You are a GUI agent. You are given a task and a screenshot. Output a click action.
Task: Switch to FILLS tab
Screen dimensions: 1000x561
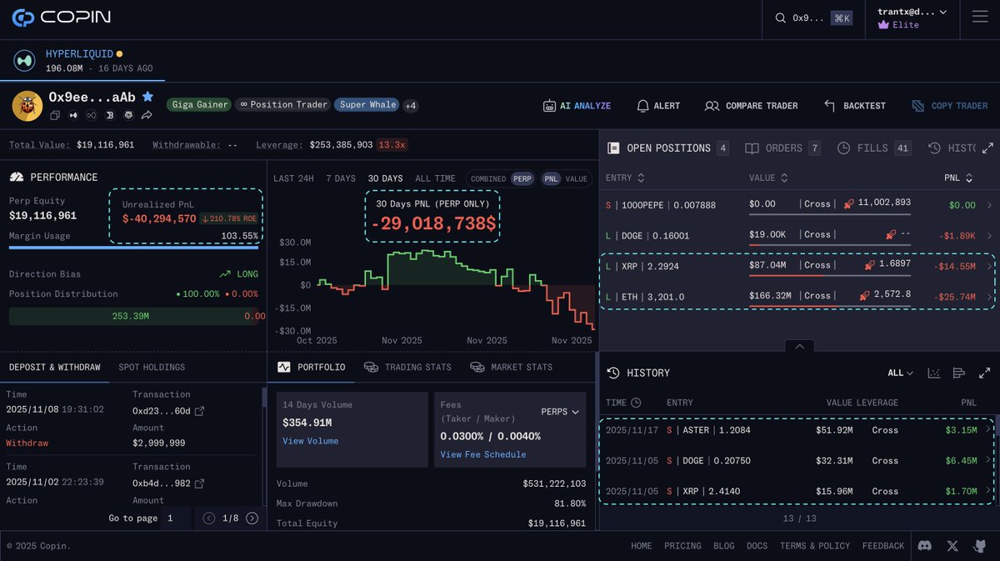(874, 148)
